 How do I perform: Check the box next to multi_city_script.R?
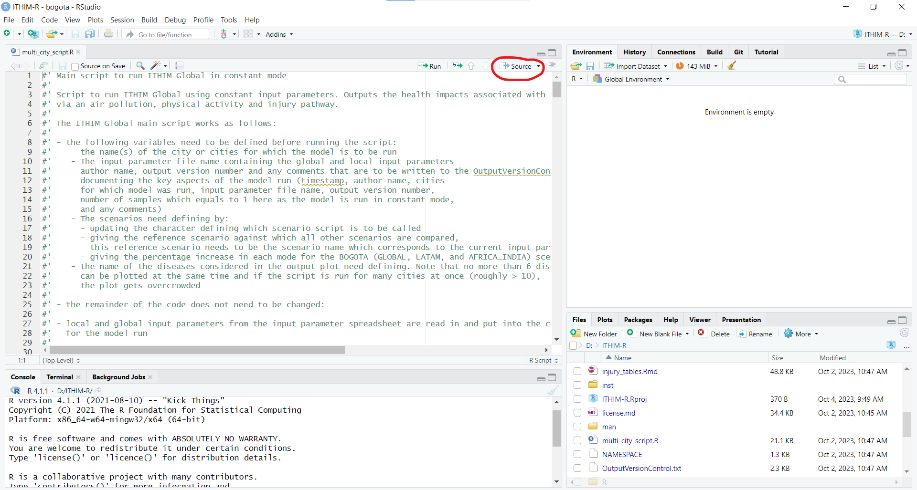(x=577, y=440)
